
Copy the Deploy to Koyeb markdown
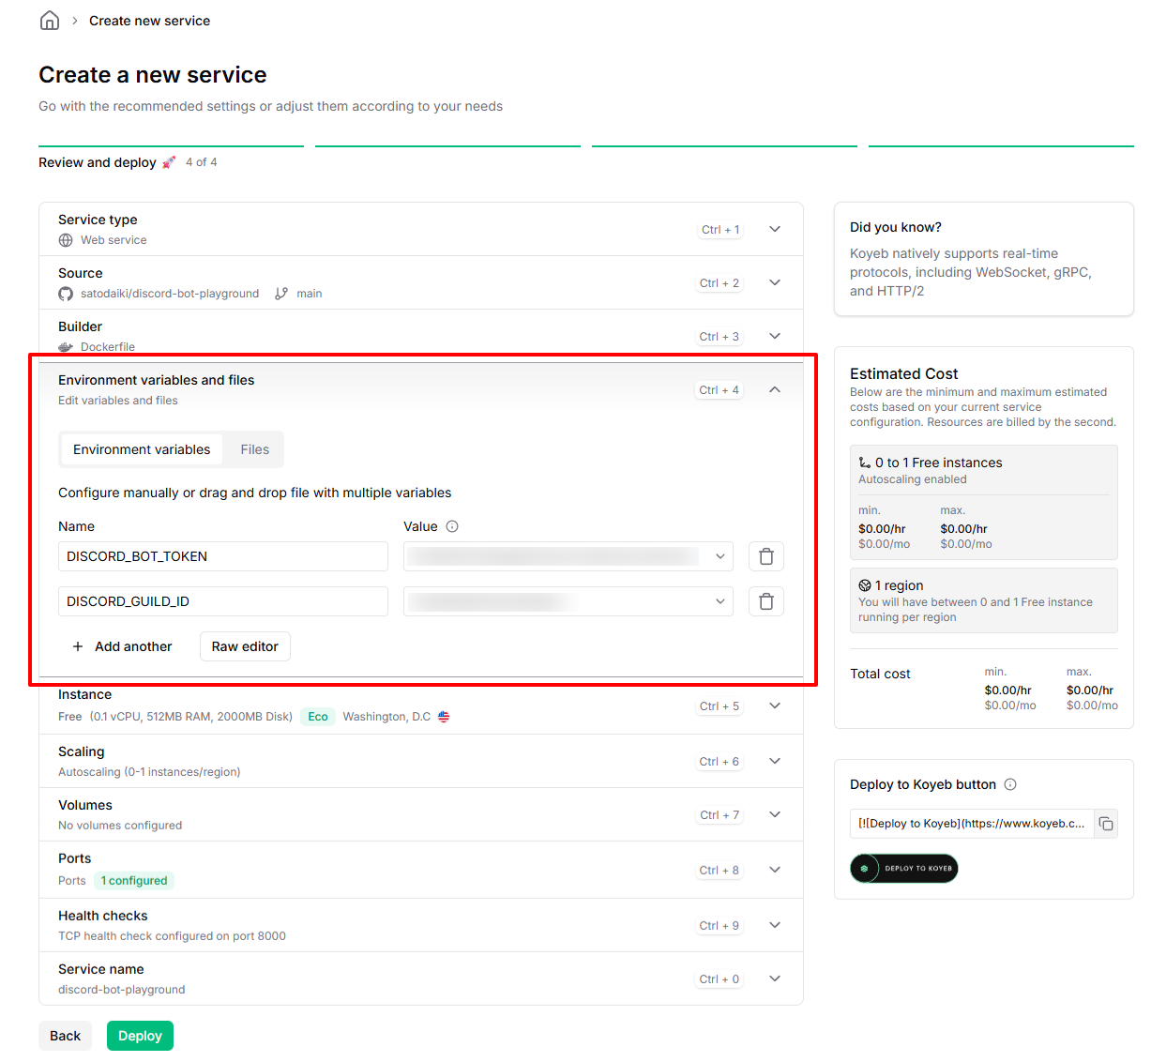coord(1106,824)
